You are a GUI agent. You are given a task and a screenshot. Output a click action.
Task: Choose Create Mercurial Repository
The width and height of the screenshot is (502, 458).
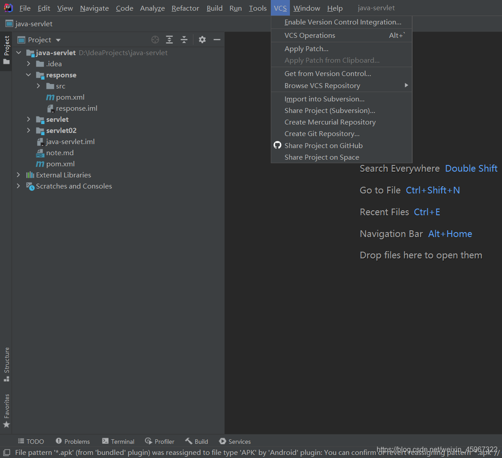(341, 122)
